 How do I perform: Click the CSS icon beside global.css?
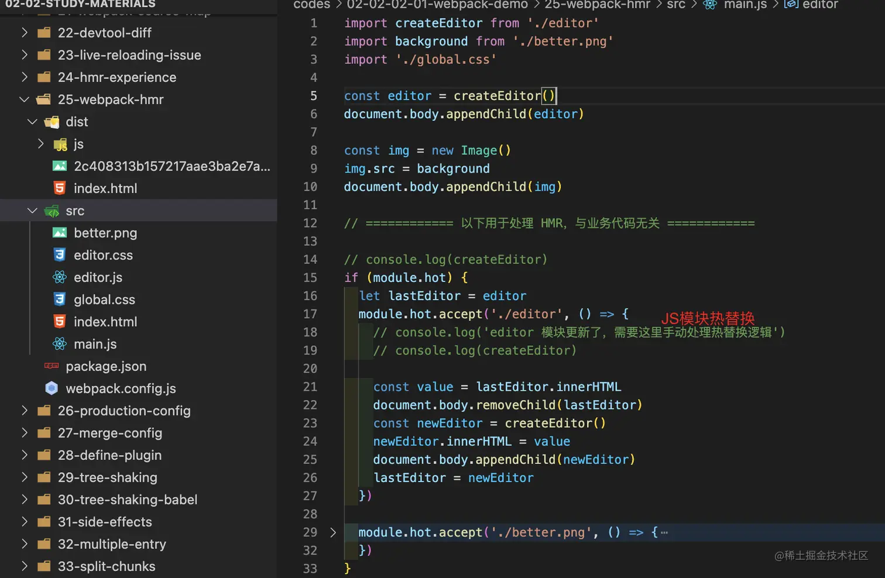(x=60, y=300)
